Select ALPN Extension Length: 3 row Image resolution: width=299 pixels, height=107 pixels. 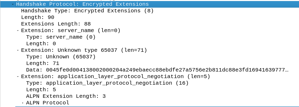[x=66, y=96]
